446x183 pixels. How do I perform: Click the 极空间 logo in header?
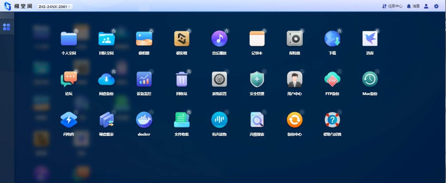(18, 6)
